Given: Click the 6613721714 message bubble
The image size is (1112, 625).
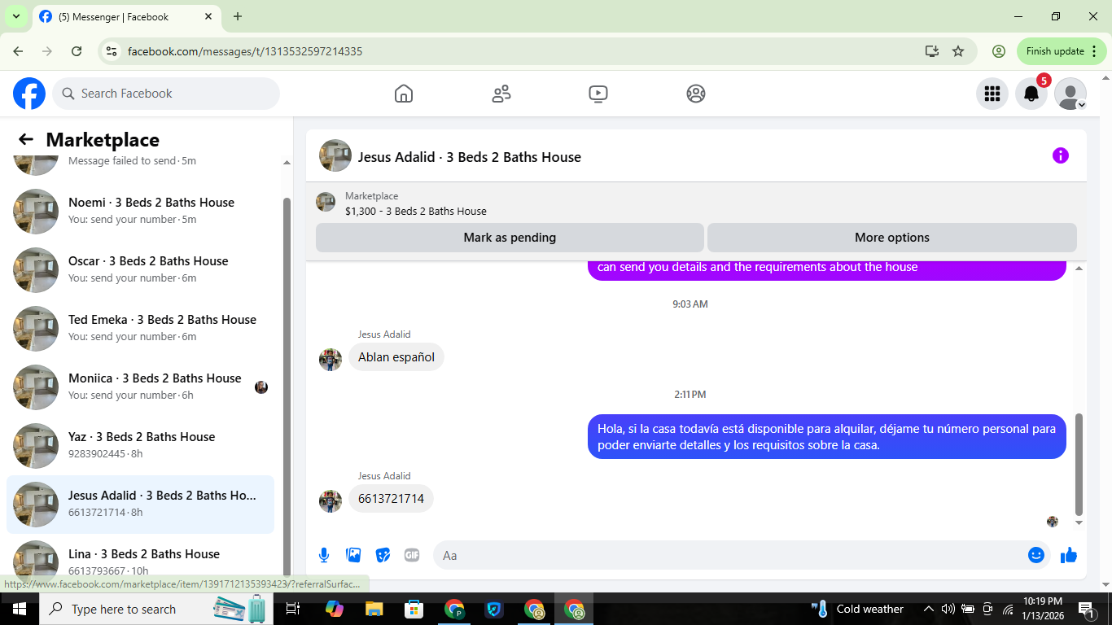Looking at the screenshot, I should tap(391, 499).
